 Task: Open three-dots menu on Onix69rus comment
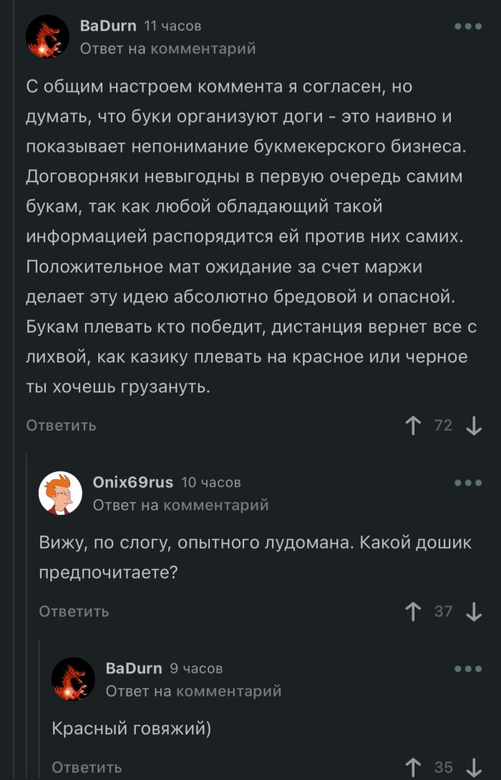pos(468,483)
